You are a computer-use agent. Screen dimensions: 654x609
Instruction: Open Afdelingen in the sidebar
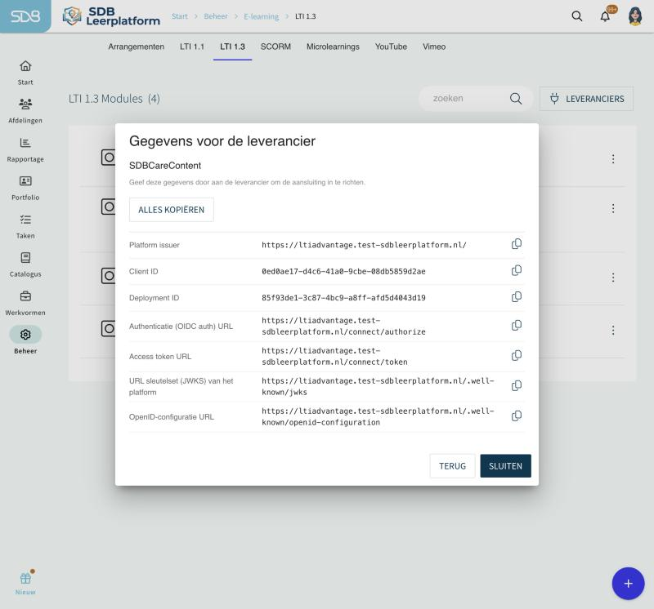click(x=25, y=111)
